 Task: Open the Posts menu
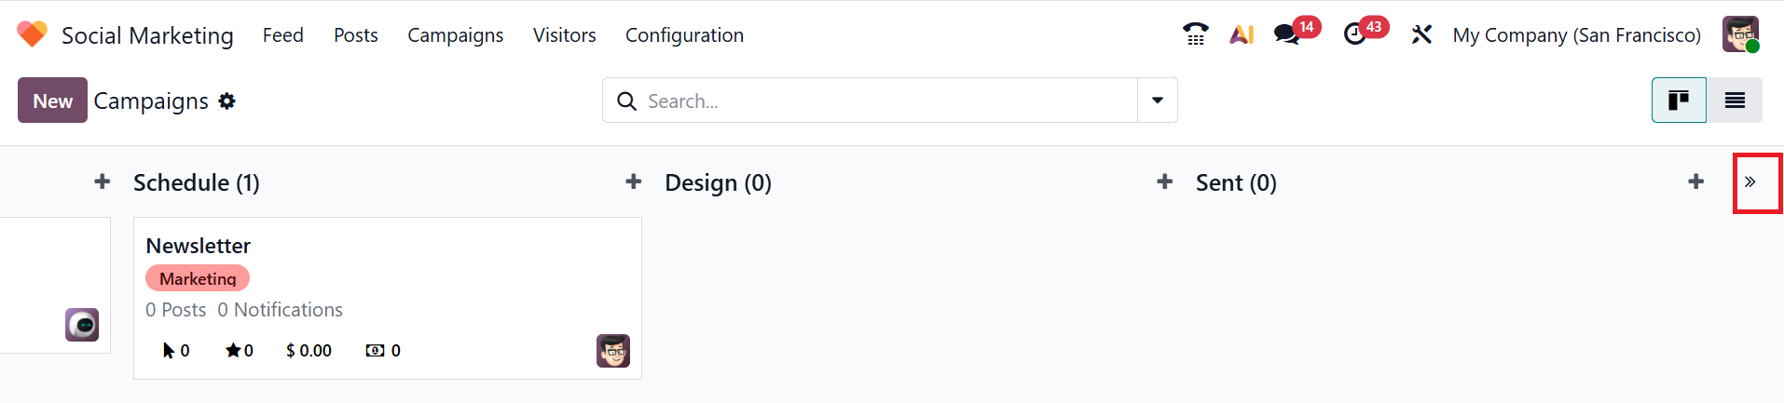click(x=356, y=35)
